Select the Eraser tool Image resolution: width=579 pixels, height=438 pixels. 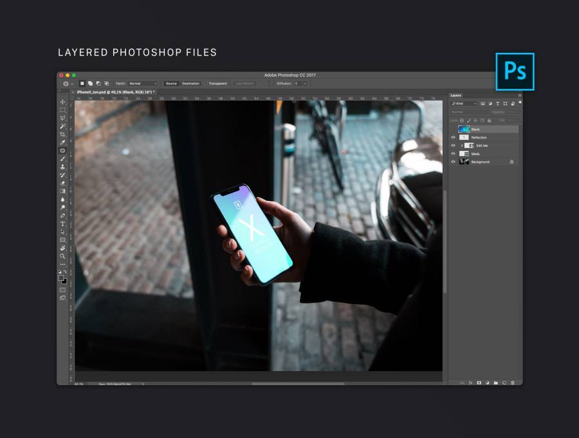pyautogui.click(x=63, y=183)
